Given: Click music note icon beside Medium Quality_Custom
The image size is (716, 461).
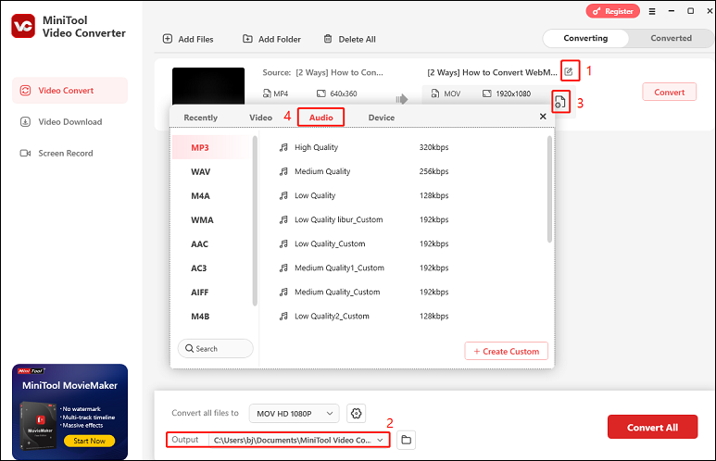Looking at the screenshot, I should pos(283,293).
